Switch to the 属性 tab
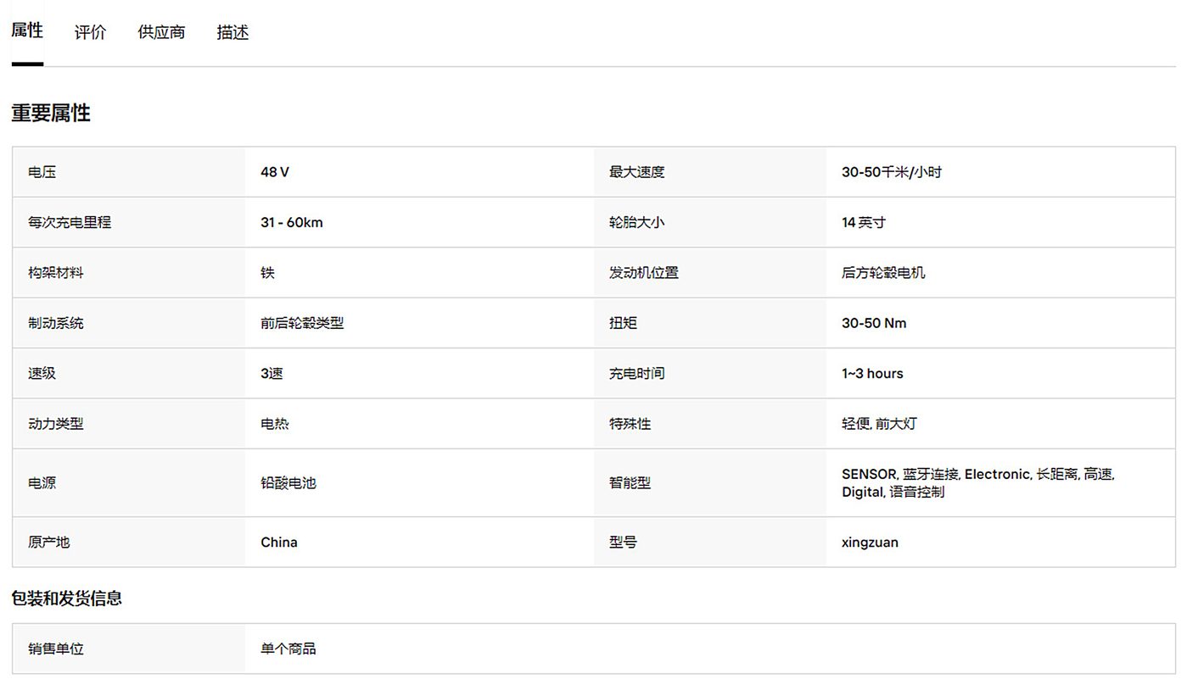Viewport: 1187px width, 696px height. tap(27, 31)
